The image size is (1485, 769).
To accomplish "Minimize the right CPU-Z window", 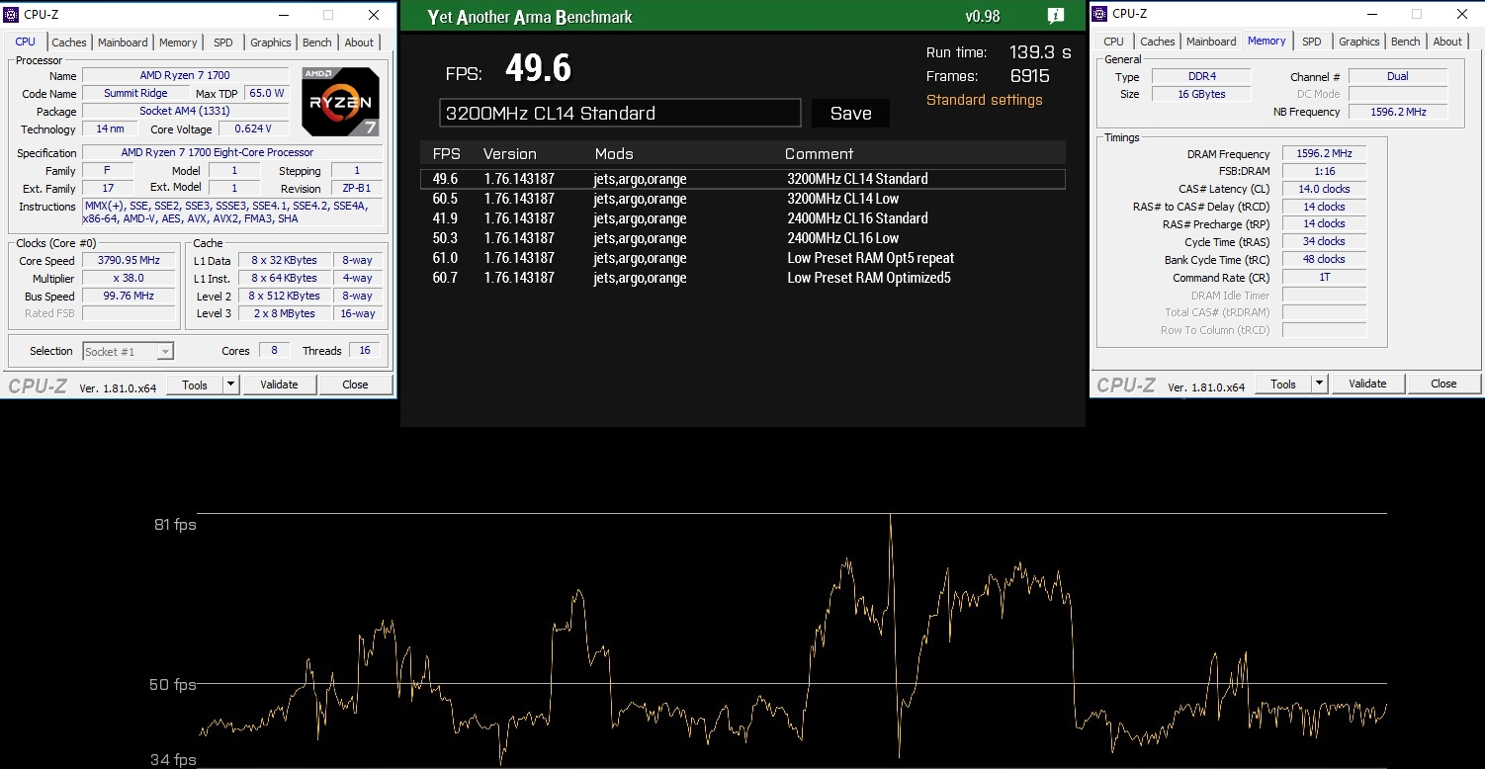I will 1372,14.
